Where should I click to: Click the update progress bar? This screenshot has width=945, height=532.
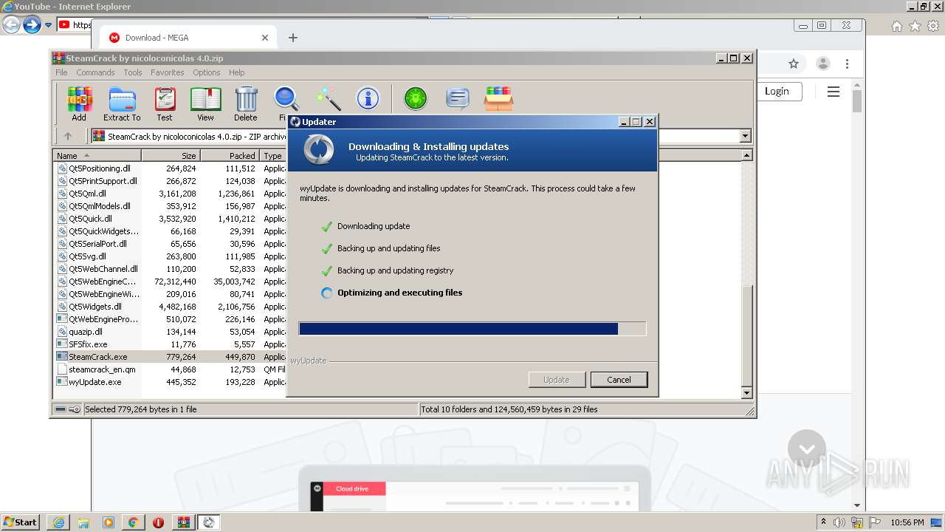point(472,329)
